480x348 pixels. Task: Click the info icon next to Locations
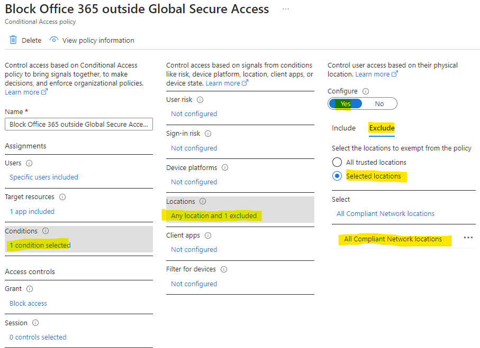203,201
